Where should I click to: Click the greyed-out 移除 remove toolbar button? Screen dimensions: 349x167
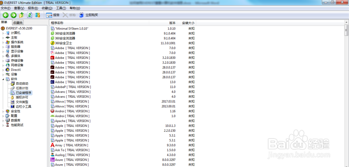point(69,15)
